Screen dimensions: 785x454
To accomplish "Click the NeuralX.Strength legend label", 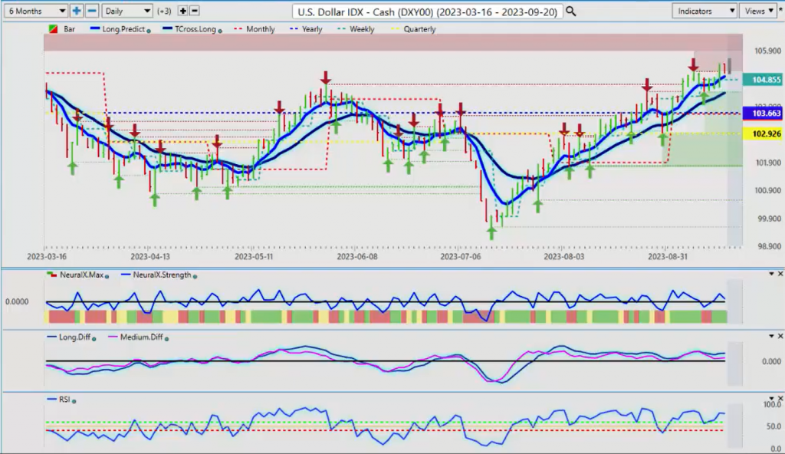I will 162,275.
